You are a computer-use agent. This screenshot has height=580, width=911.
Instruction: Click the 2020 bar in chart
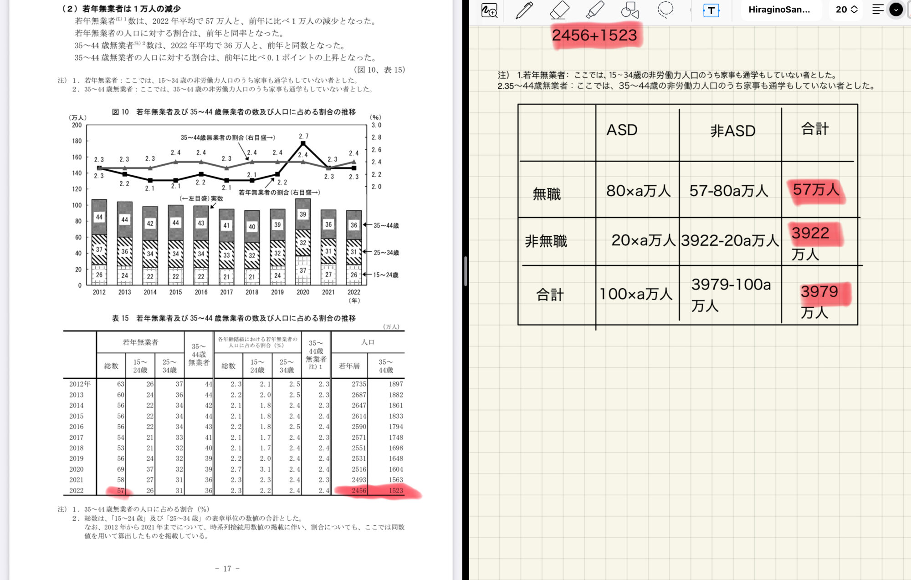tap(303, 241)
